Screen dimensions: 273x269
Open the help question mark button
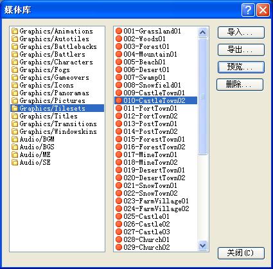point(248,10)
